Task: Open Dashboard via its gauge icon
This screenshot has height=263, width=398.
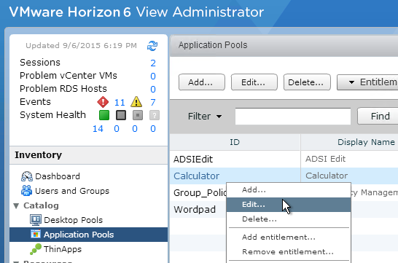Action: (x=27, y=176)
